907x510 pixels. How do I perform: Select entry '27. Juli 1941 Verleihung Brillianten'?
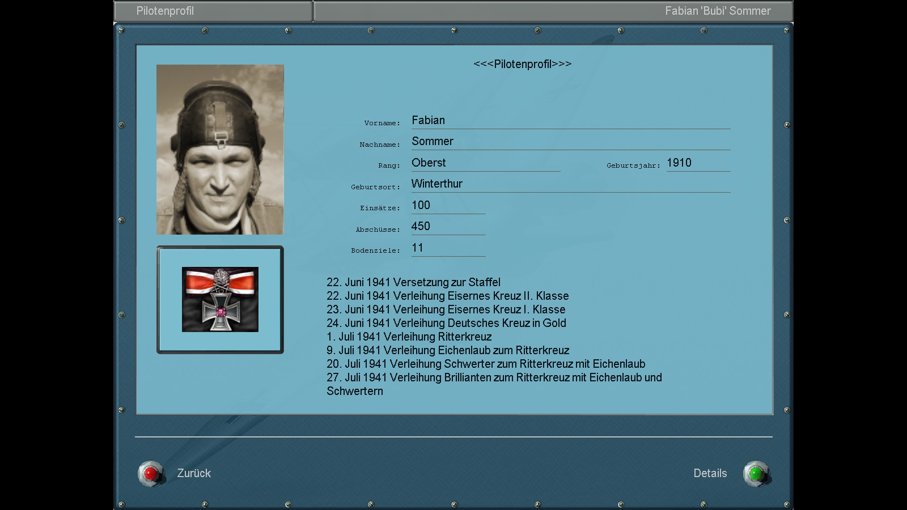point(494,384)
